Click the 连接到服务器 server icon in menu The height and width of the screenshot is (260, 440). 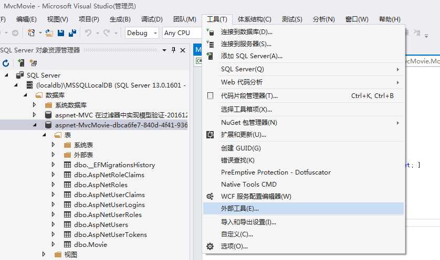[x=210, y=44]
